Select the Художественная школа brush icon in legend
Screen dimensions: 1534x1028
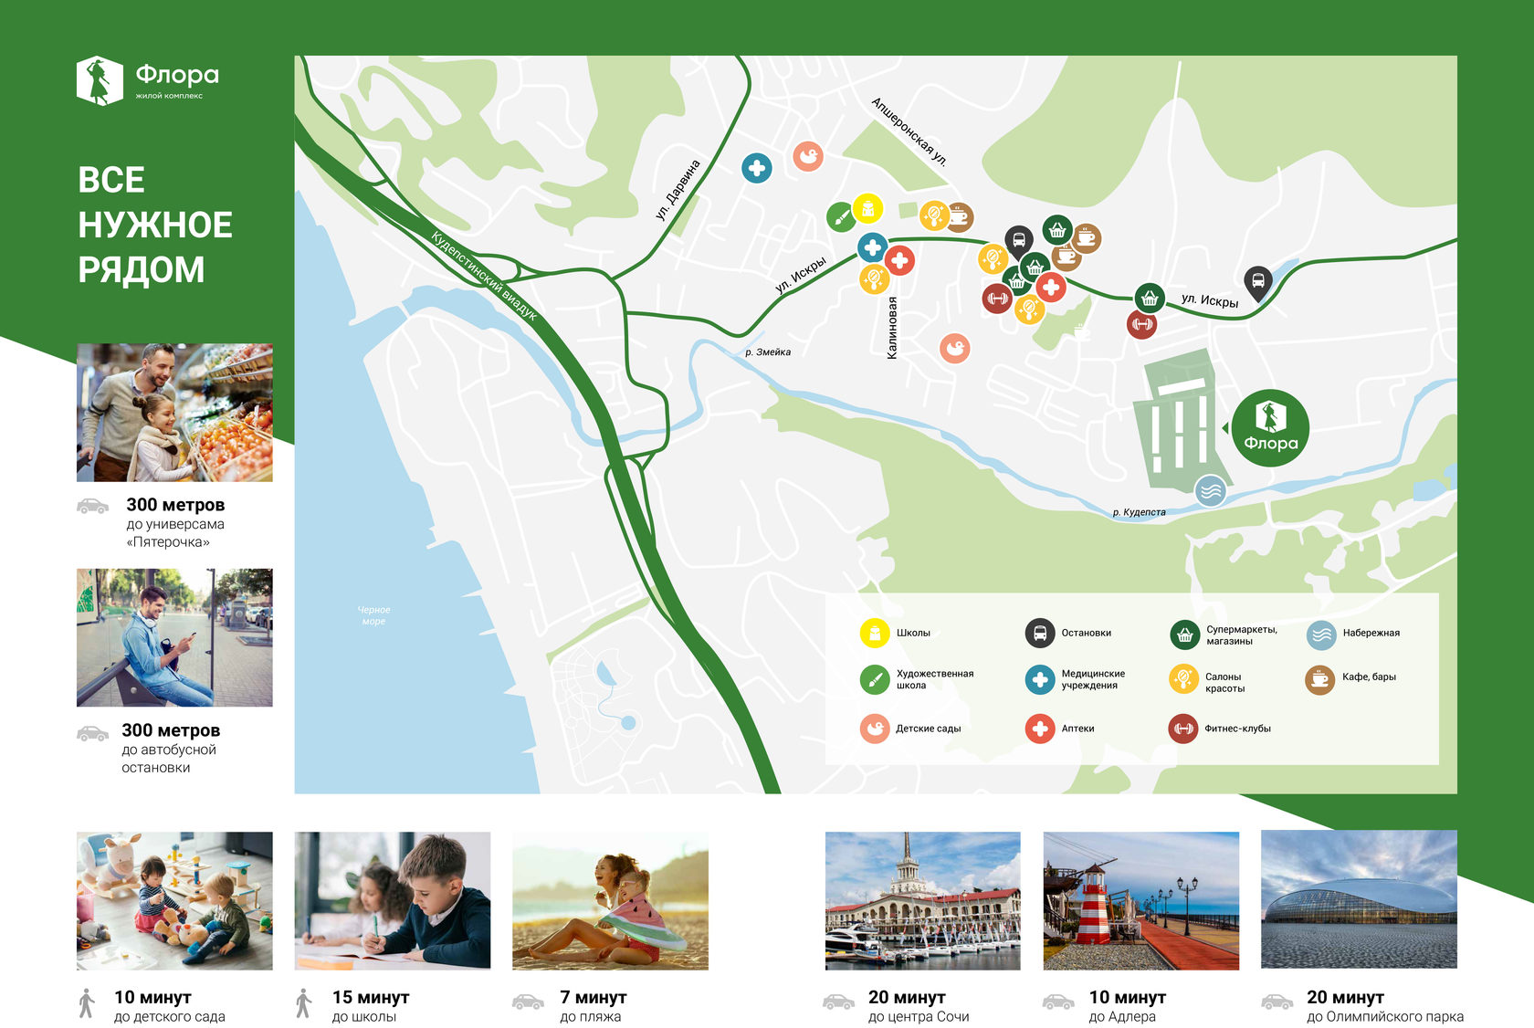(x=875, y=679)
